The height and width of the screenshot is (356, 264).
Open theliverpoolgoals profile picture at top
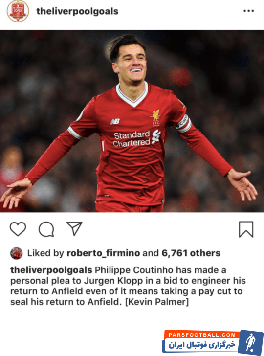click(18, 11)
